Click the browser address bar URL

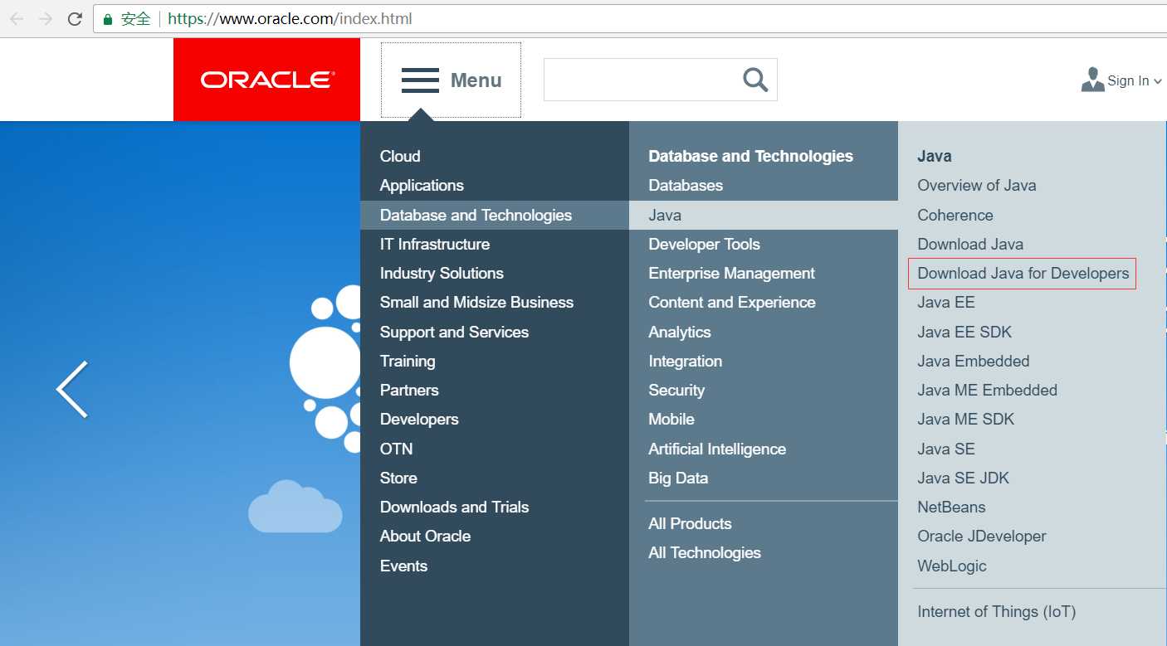tap(290, 18)
